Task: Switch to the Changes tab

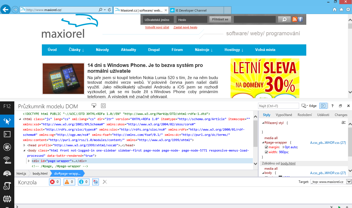Action: pos(341,115)
